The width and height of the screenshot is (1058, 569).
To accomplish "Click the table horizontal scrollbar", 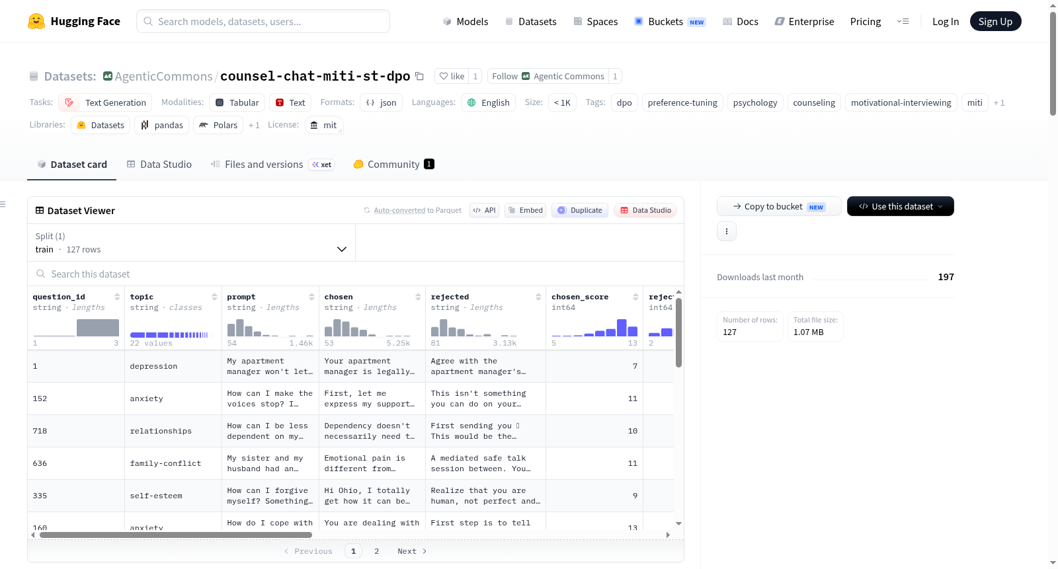I will [x=176, y=535].
